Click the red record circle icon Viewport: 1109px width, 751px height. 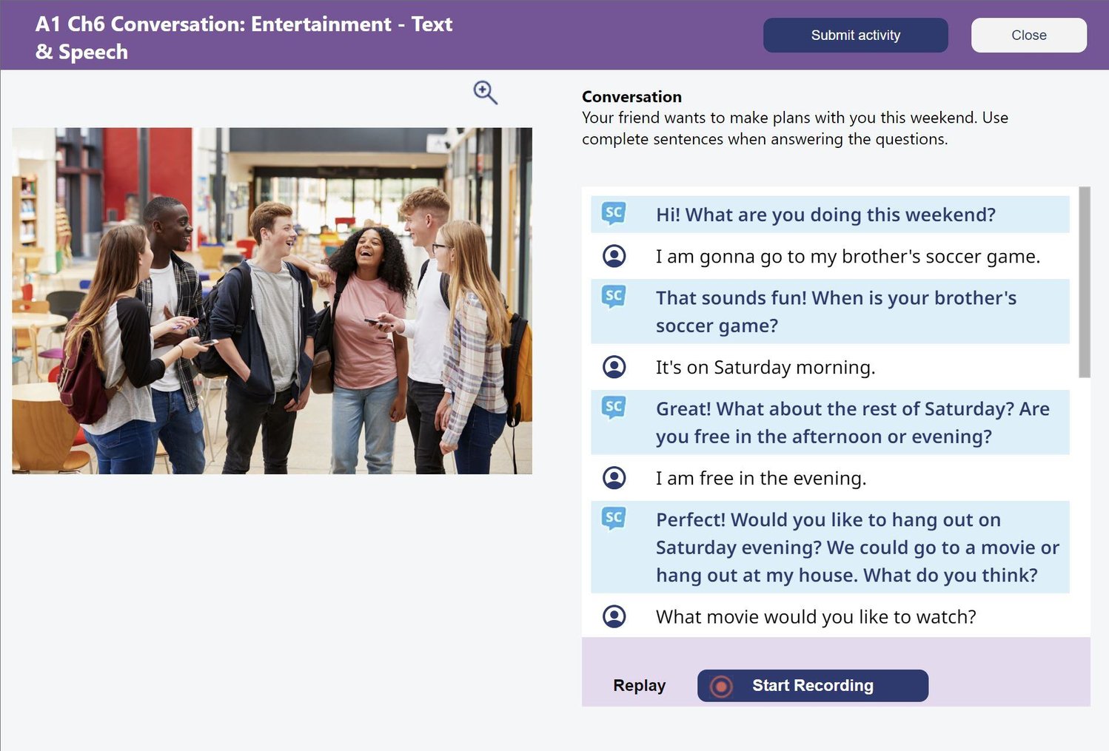pyautogui.click(x=721, y=686)
